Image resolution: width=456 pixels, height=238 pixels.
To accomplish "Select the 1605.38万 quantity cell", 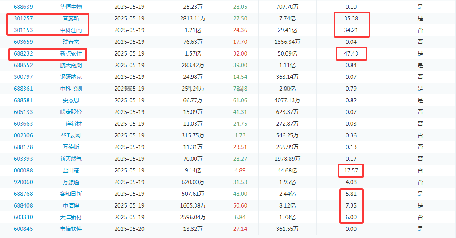I will (x=193, y=205).
